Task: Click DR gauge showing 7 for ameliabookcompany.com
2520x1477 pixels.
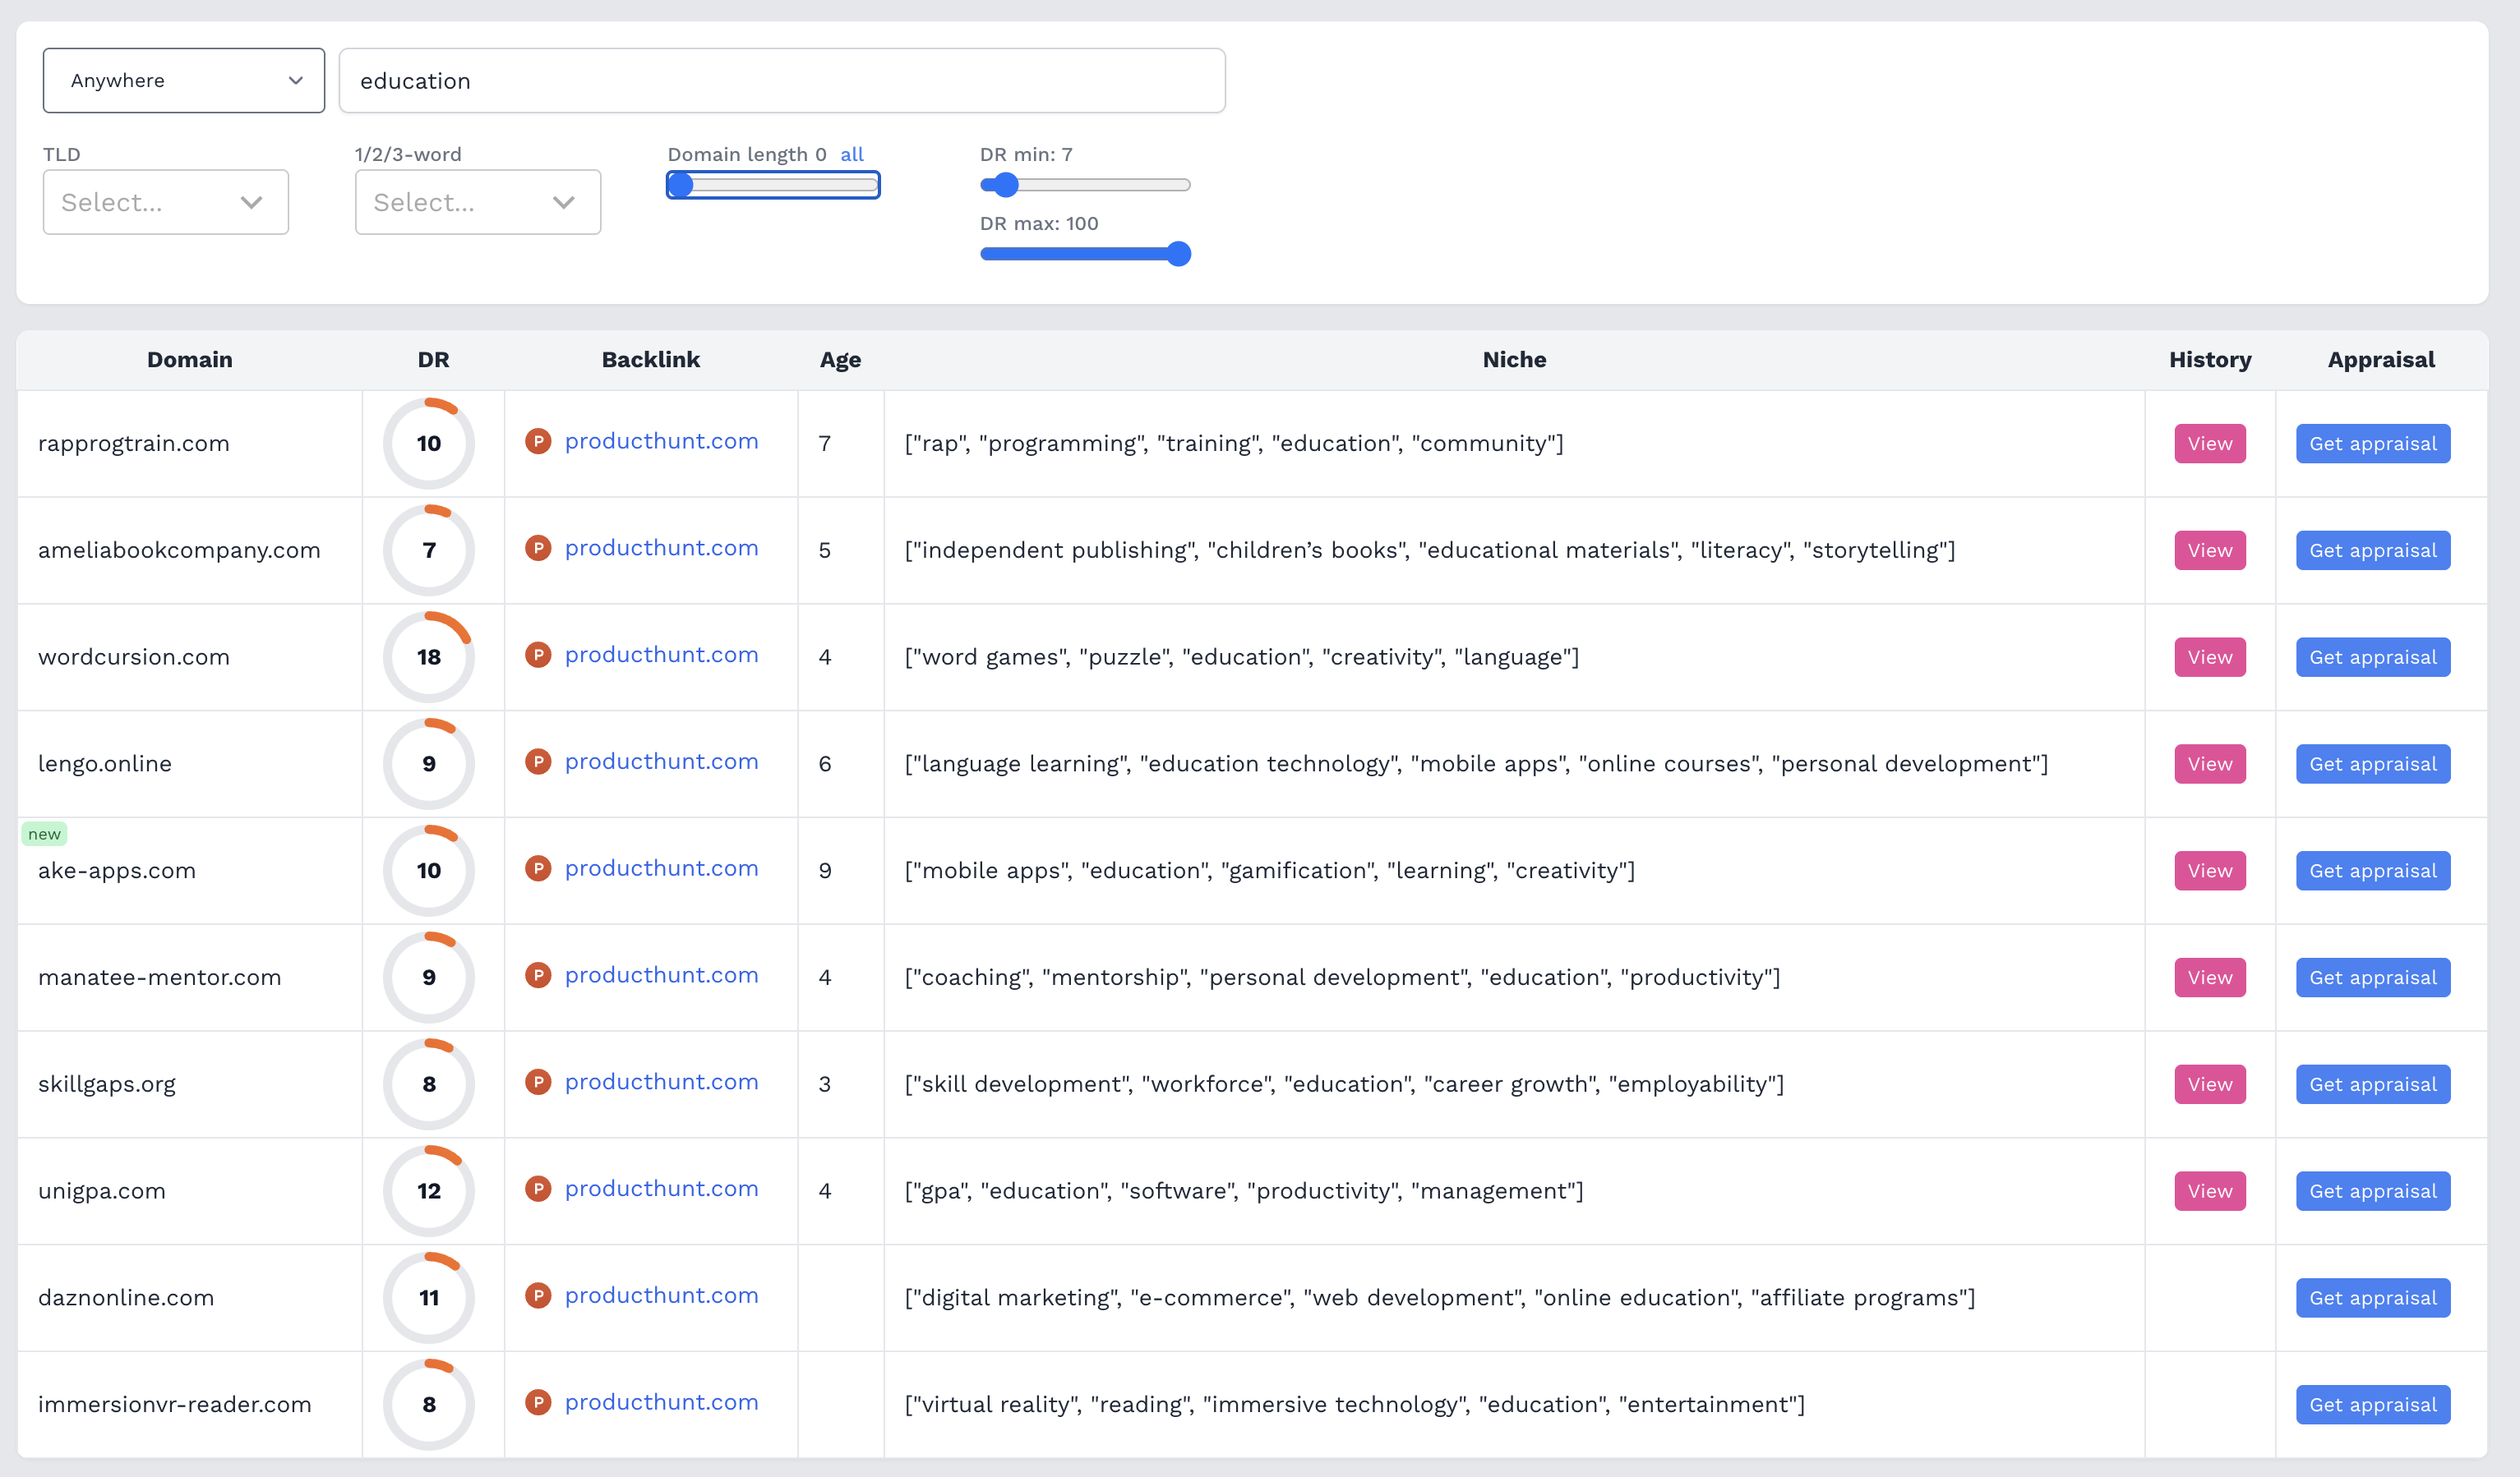Action: [429, 550]
